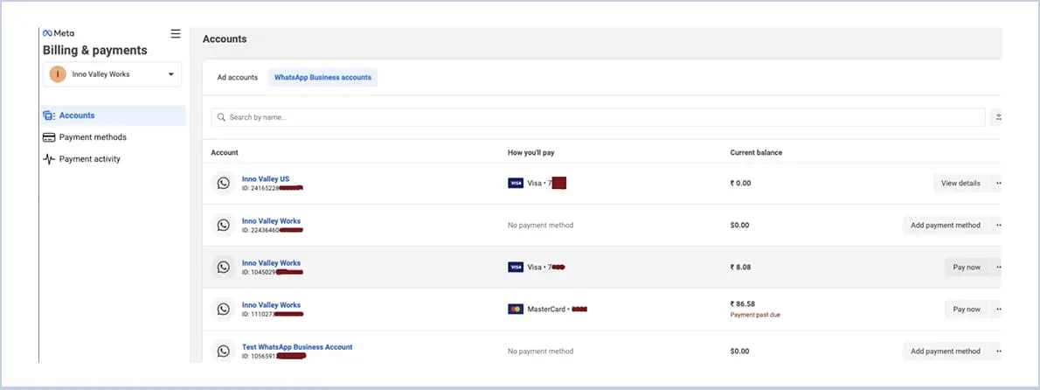Click the Payment activity pulse icon

(x=48, y=159)
